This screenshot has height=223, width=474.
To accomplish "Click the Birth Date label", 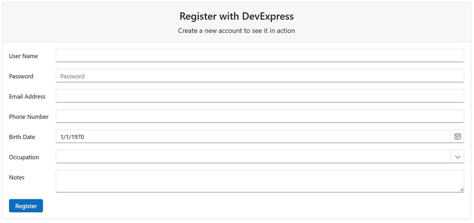I will [x=22, y=137].
